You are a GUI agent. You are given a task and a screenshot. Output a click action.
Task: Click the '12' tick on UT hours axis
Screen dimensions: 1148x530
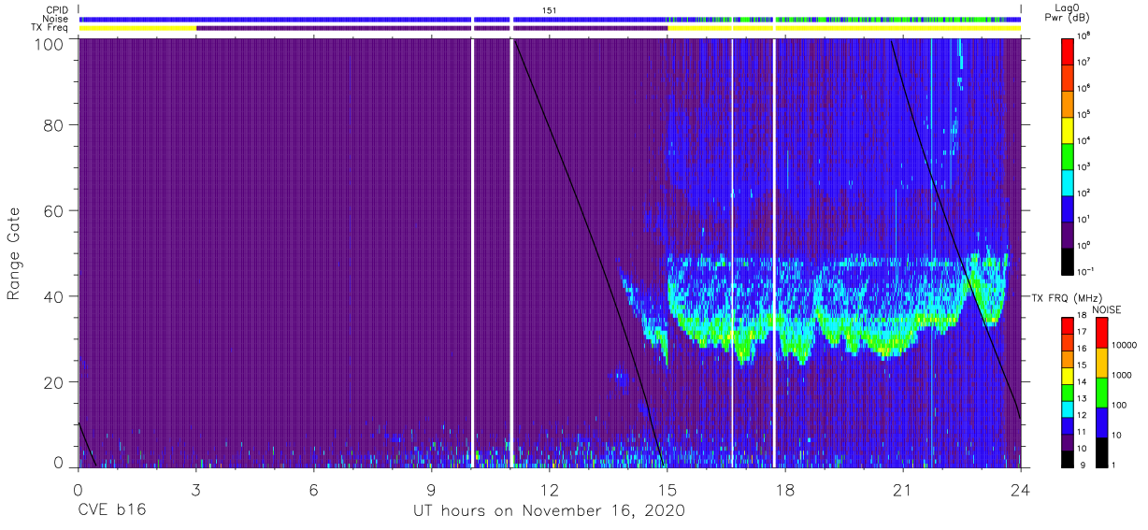[550, 489]
